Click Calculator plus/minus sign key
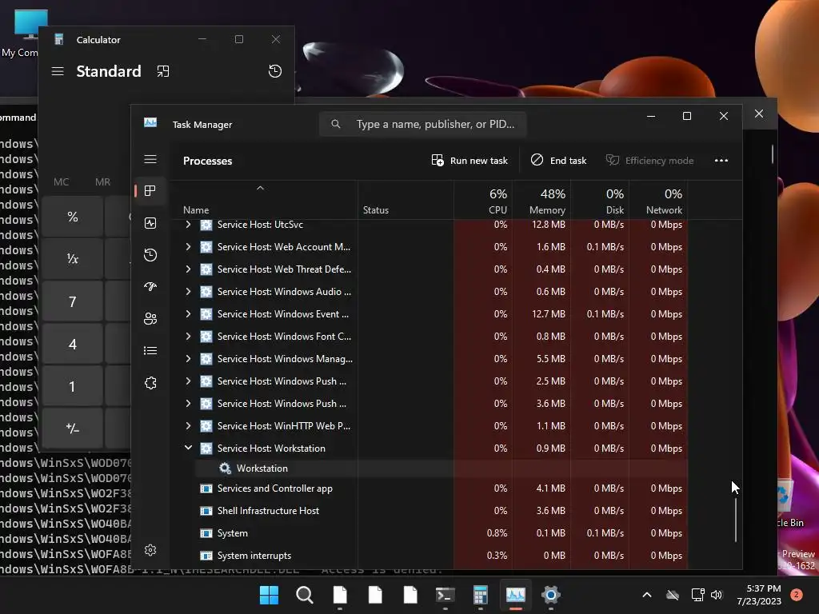The width and height of the screenshot is (819, 614). click(73, 429)
